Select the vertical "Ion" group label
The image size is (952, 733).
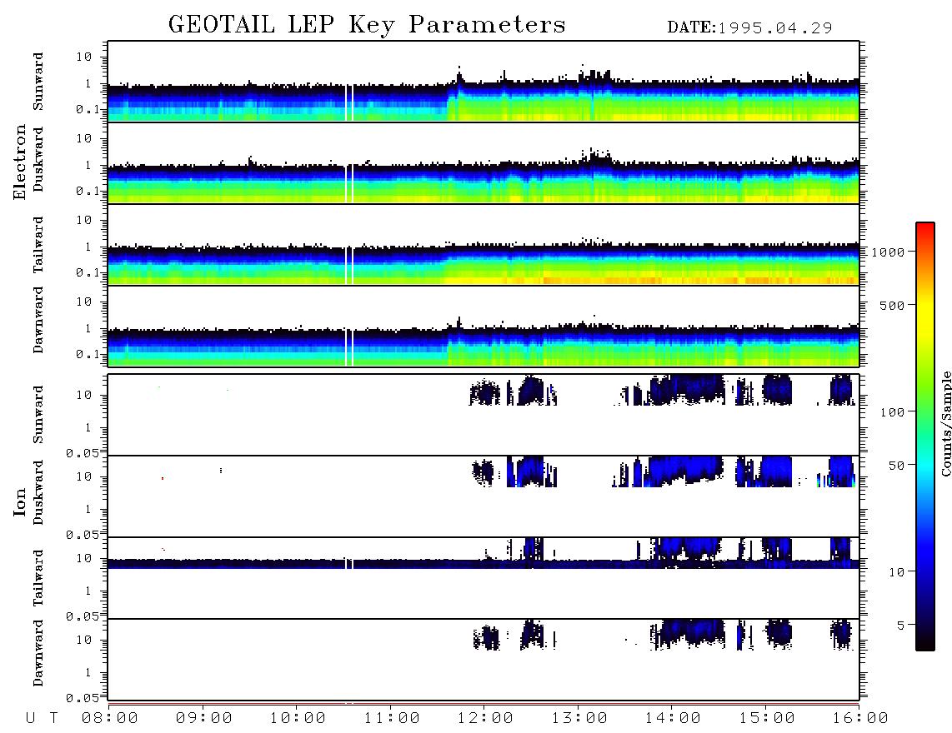19,501
